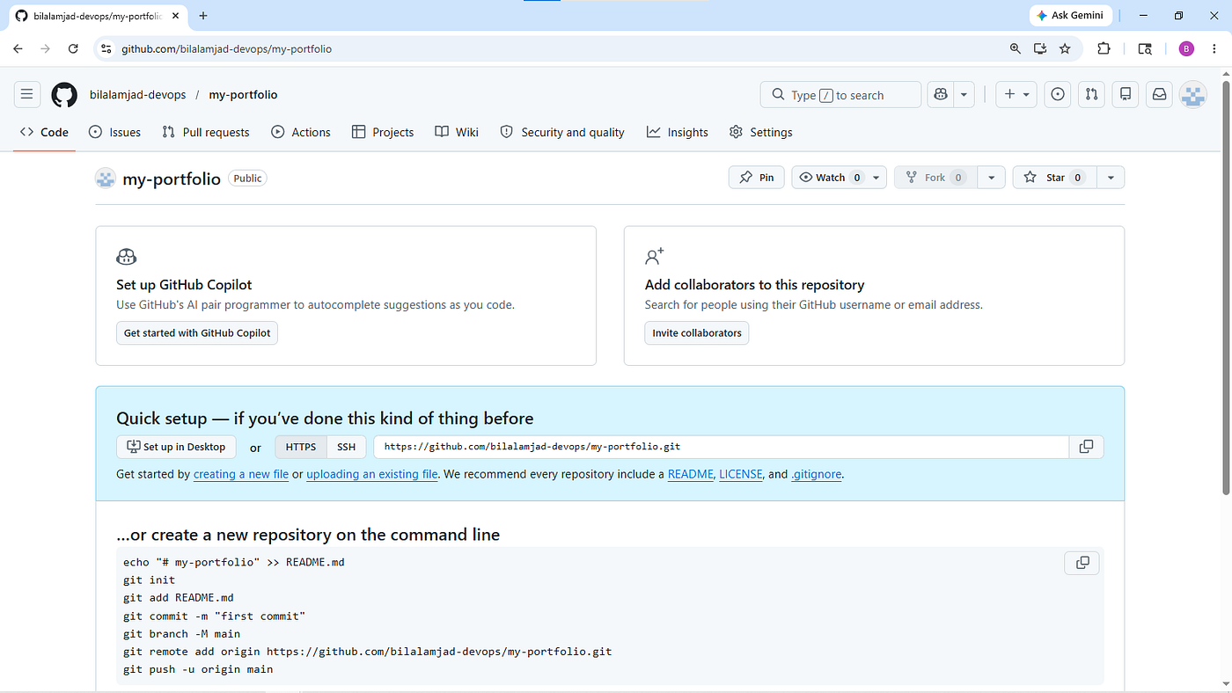Open the Notifications inbox icon

(x=1160, y=94)
